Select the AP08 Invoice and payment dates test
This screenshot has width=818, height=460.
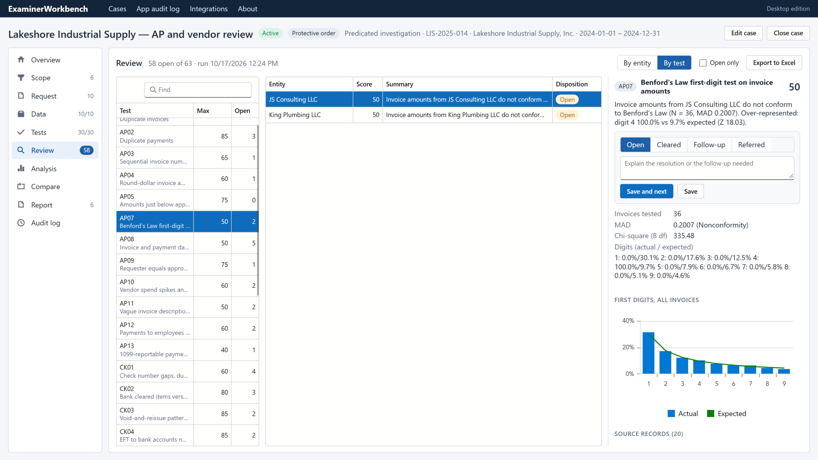188,243
